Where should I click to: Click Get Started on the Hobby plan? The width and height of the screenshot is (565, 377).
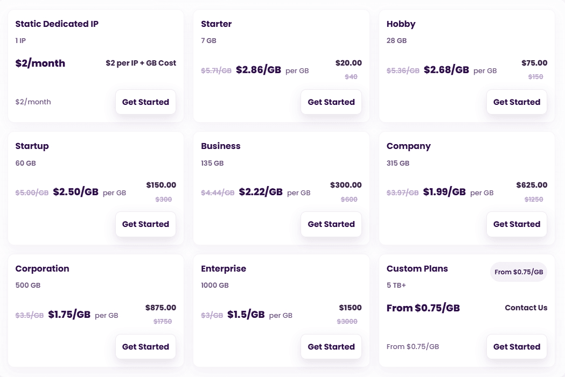pos(517,102)
